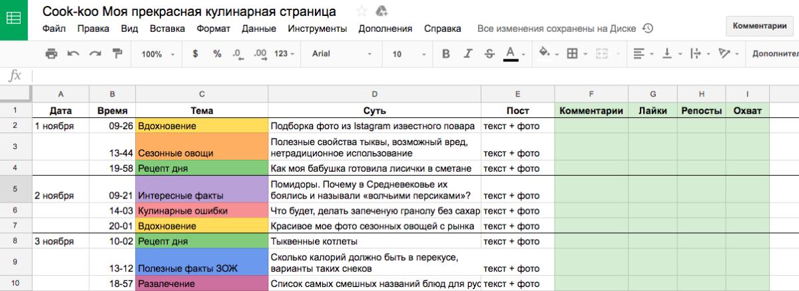The image size is (799, 291).
Task: Open the Arial font dropdown
Action: point(342,54)
